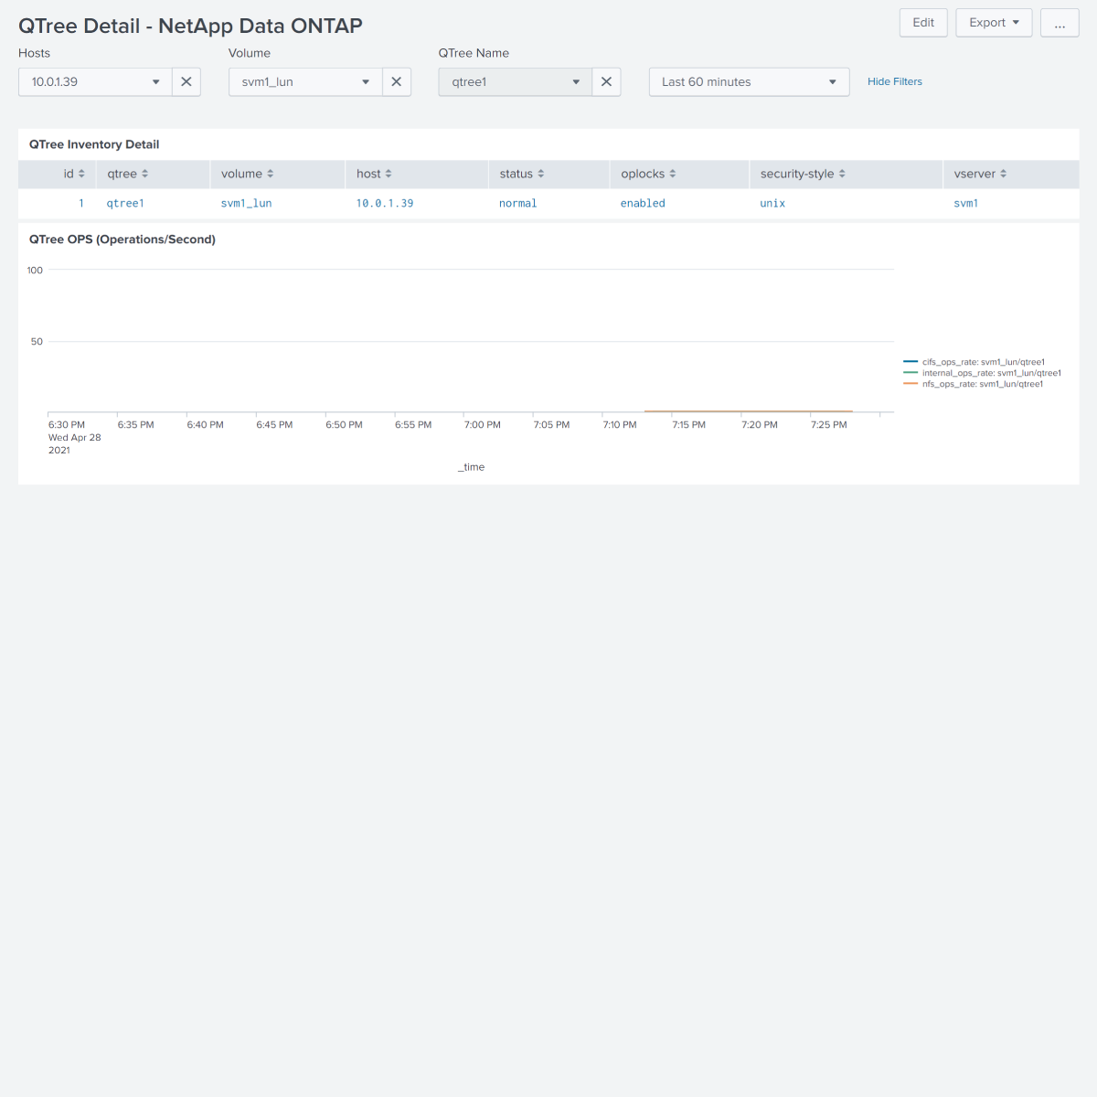Screen dimensions: 1097x1097
Task: Sort table by qtree column
Action: point(128,174)
